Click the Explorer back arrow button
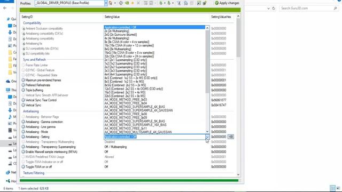Image resolution: width=342 pixels, height=192 pixels. point(5,8)
